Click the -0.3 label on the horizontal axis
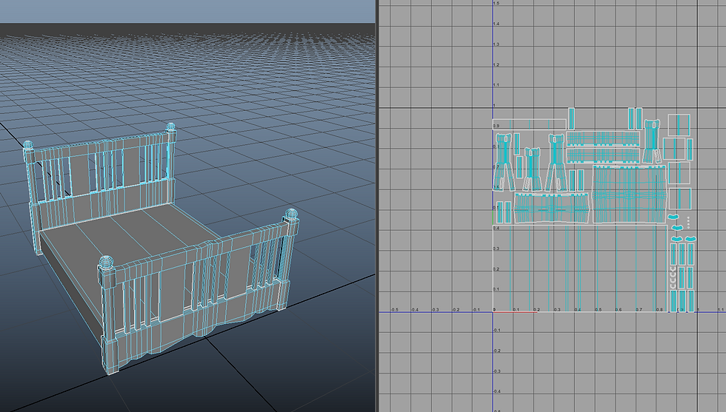The width and height of the screenshot is (726, 412). pos(436,310)
